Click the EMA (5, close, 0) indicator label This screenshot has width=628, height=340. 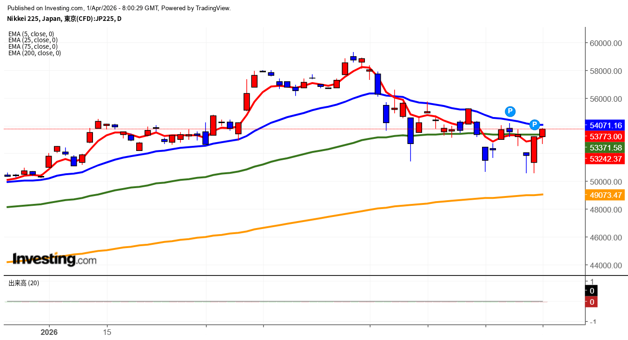point(31,34)
